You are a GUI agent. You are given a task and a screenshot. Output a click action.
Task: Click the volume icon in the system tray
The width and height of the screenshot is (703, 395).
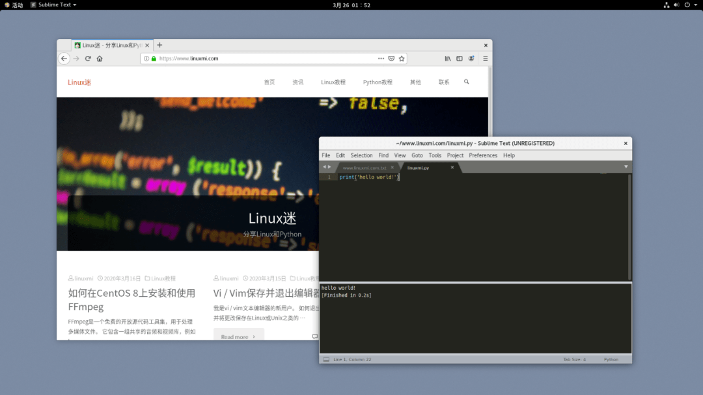[x=677, y=5]
